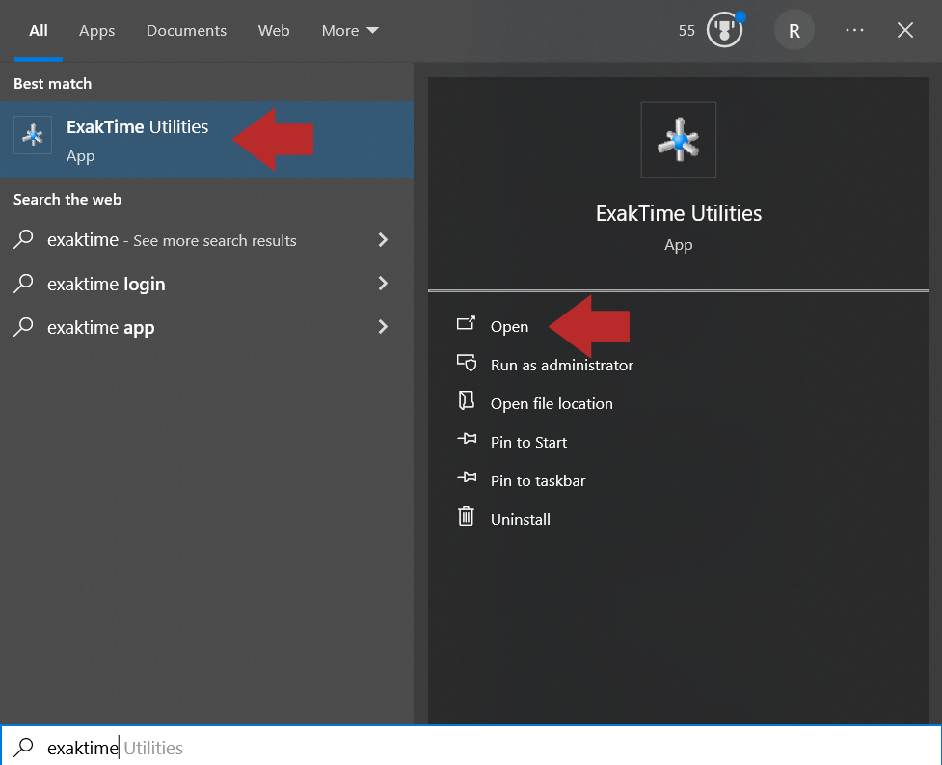Image resolution: width=942 pixels, height=765 pixels.
Task: Expand arrow for 'exaktime' web results
Action: (383, 240)
